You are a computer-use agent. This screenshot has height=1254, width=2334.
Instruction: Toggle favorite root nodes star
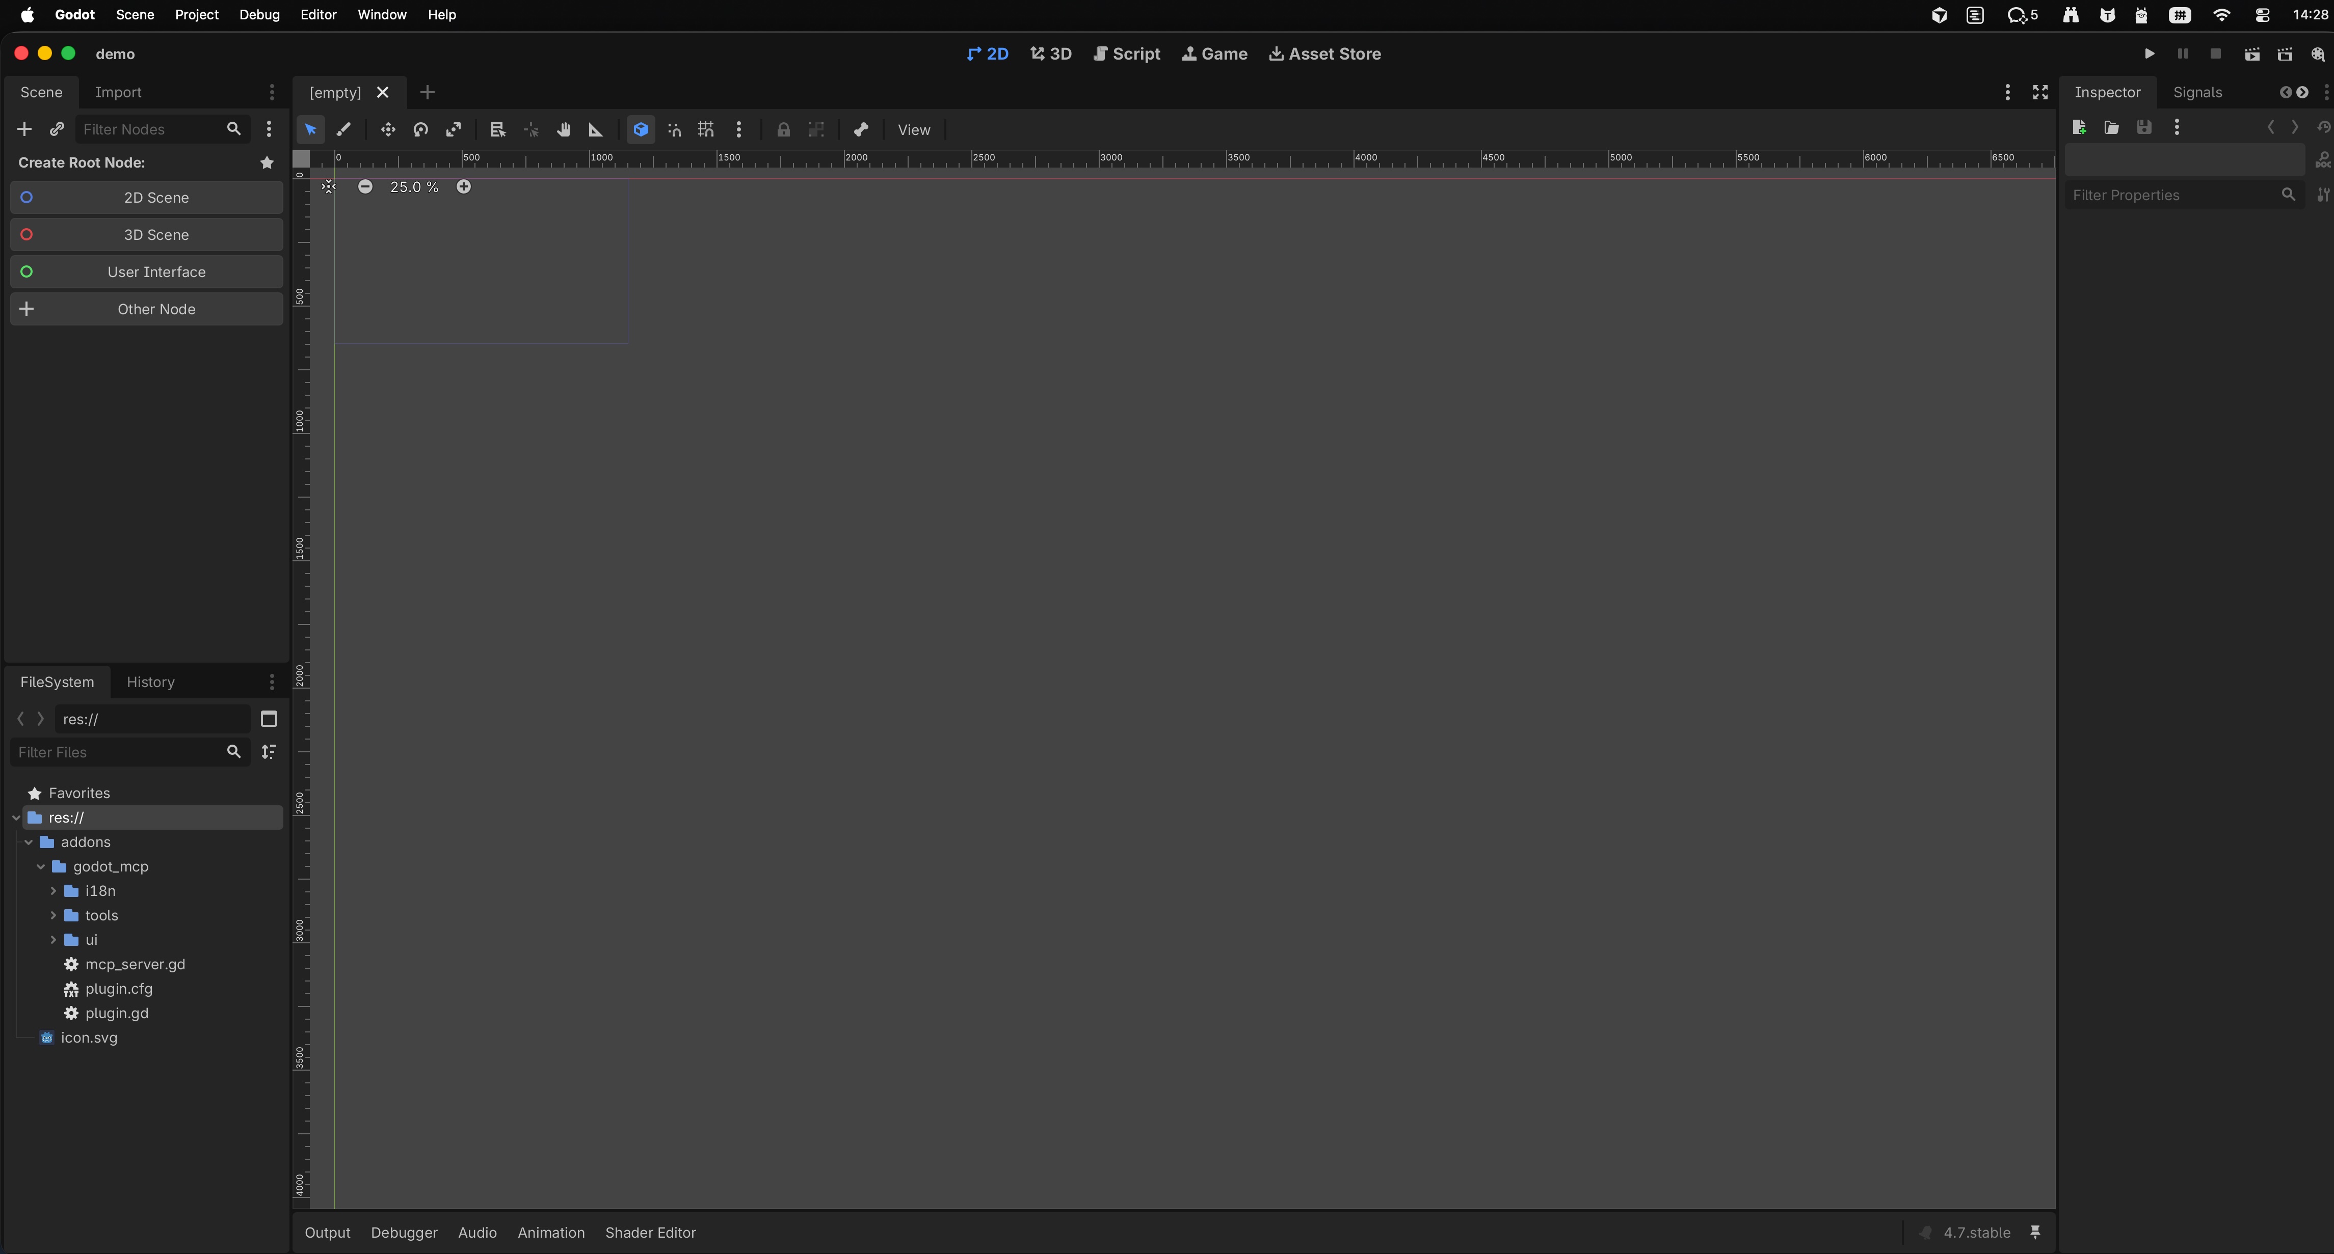click(267, 163)
